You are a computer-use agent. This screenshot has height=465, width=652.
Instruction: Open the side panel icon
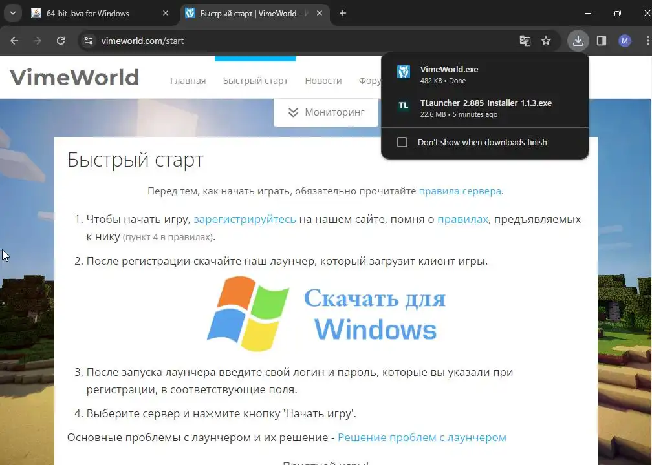[602, 41]
